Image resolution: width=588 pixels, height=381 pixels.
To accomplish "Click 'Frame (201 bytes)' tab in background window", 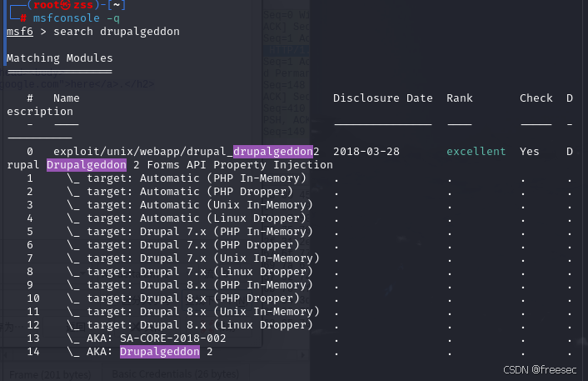I will (50, 374).
